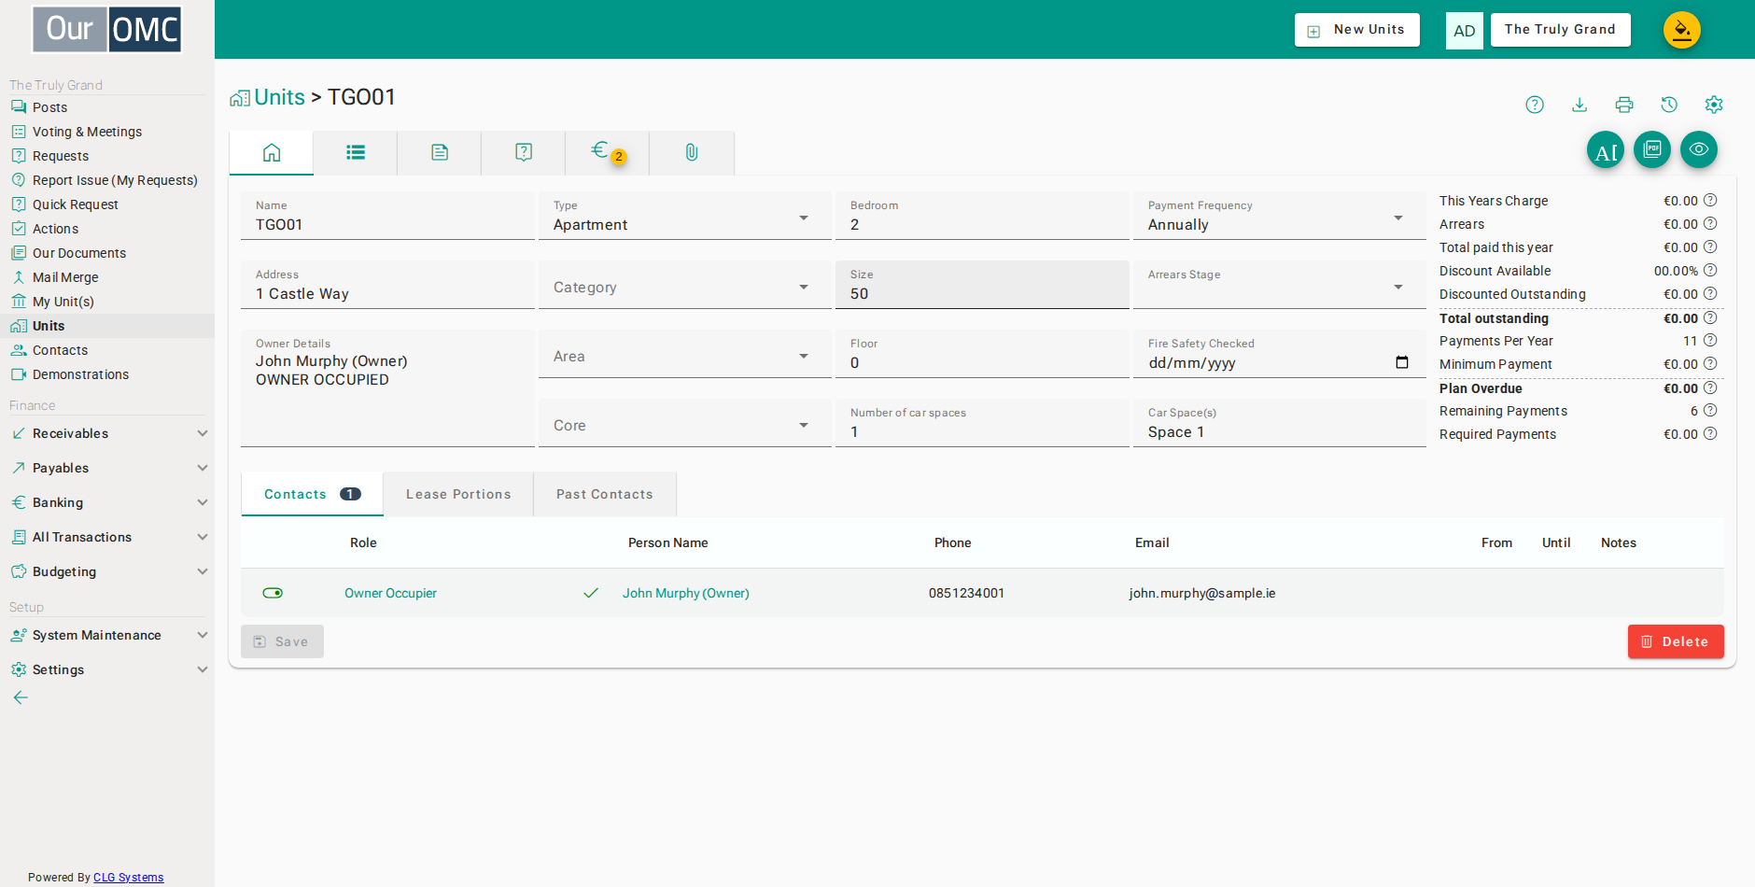Click the round eye view button
This screenshot has height=887, width=1755.
coord(1699,149)
